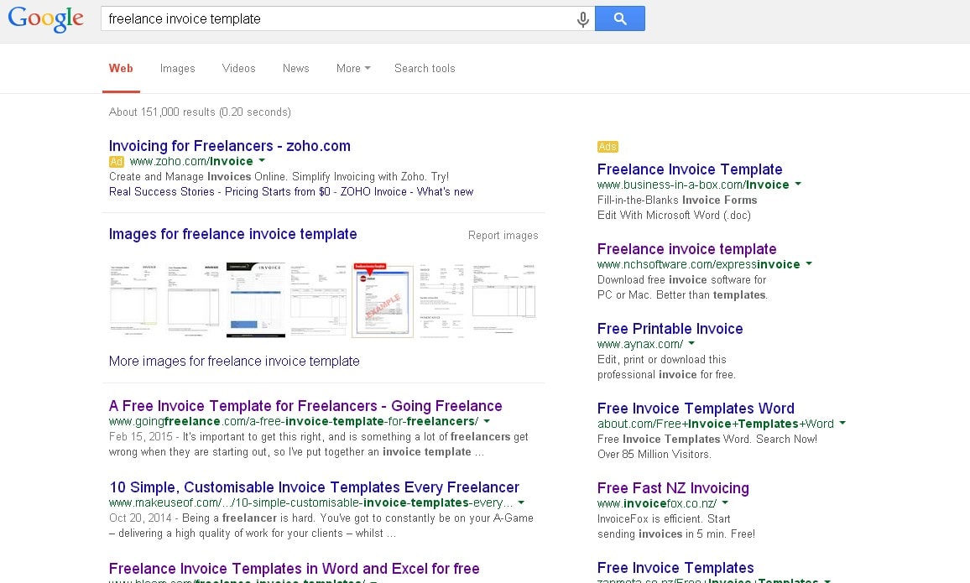This screenshot has height=583, width=970.
Task: Expand the arrow beside about.com/Free+Invoice+Templates+Word
Action: [x=842, y=424]
